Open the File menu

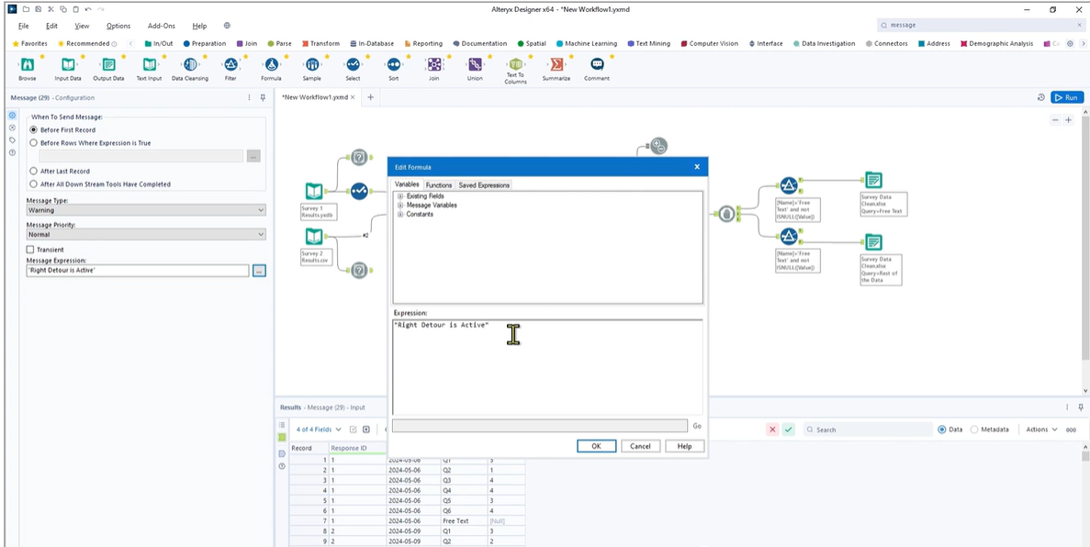click(24, 26)
